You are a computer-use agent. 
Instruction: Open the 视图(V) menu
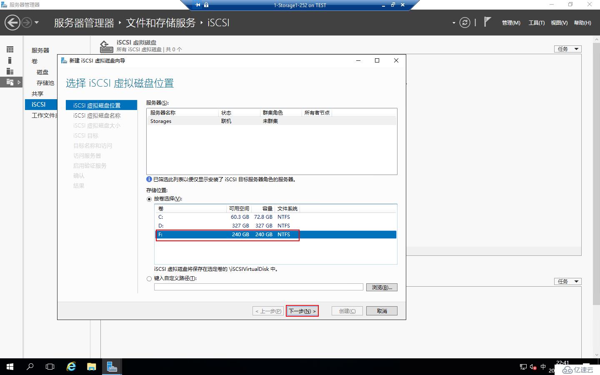(559, 23)
